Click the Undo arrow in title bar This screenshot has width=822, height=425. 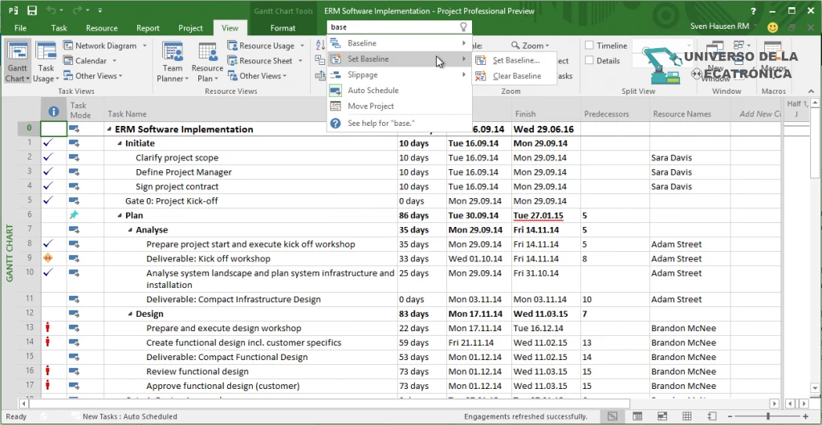pos(51,10)
